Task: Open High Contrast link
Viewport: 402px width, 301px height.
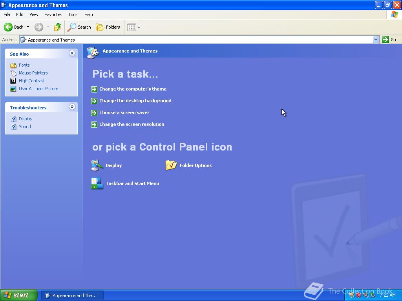Action: tap(32, 81)
